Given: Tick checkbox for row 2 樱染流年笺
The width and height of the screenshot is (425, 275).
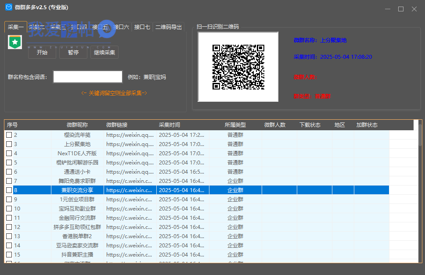Looking at the screenshot, I should 9,135.
